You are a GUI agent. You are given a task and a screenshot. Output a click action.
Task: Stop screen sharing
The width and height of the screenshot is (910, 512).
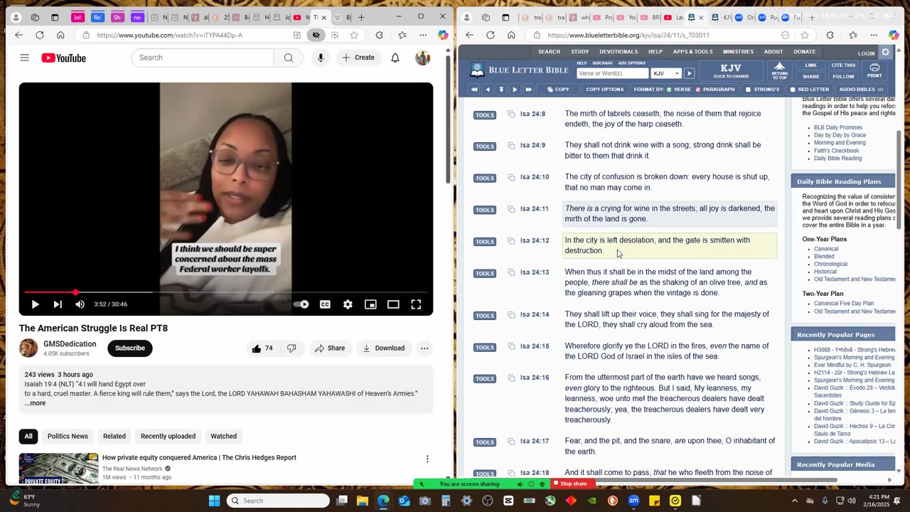pyautogui.click(x=570, y=484)
